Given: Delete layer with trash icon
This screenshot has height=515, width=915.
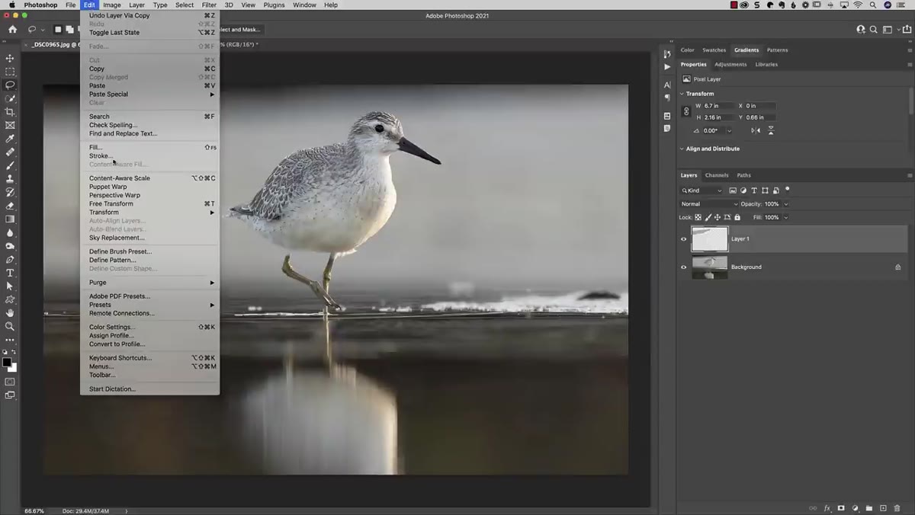Looking at the screenshot, I should click(897, 508).
